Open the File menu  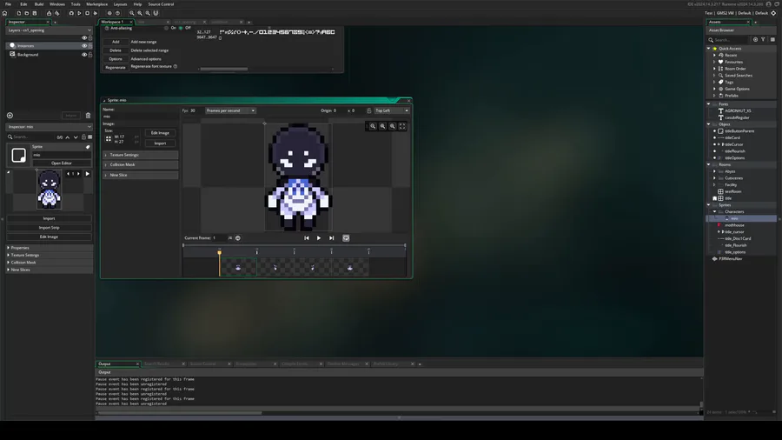point(9,4)
